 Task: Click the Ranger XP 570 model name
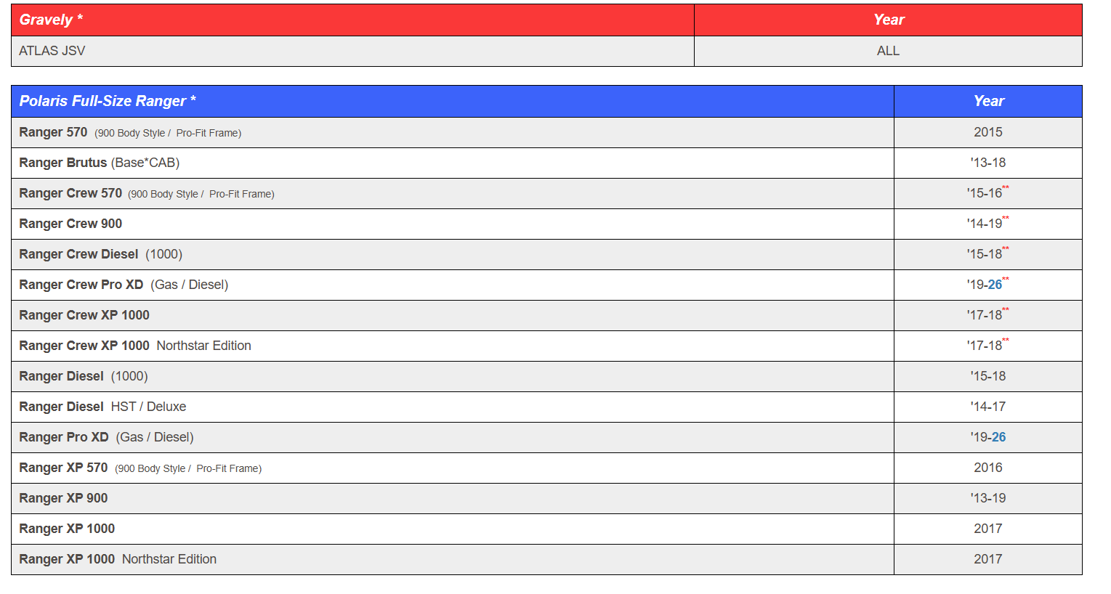click(x=63, y=468)
